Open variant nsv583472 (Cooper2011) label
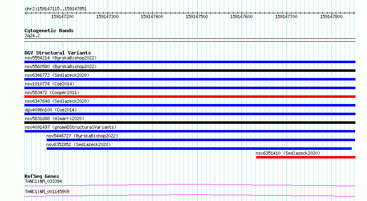This screenshot has height=201, width=367. pos(52,92)
